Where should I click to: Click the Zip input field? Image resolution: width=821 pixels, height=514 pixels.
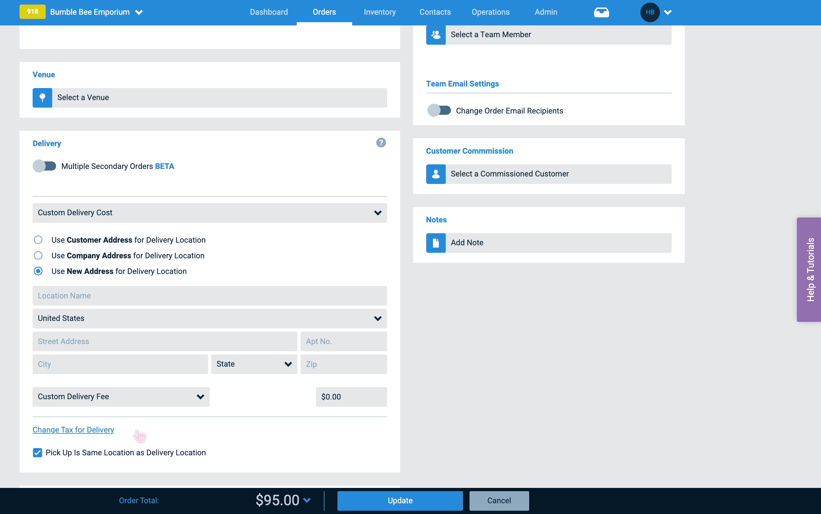(344, 364)
